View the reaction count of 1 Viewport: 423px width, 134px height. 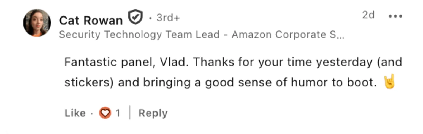click(x=118, y=113)
